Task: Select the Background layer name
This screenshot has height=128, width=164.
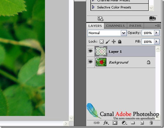Action: (x=118, y=62)
